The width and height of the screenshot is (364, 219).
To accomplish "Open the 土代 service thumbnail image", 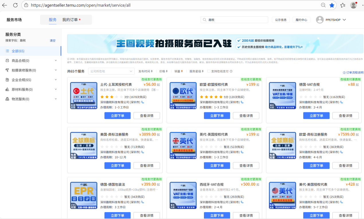I will point(84,95).
